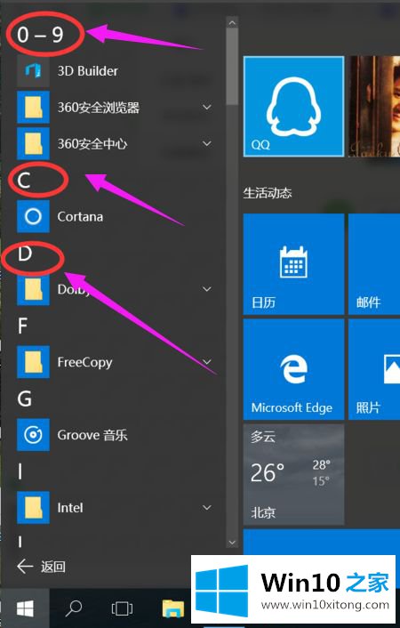The height and width of the screenshot is (628, 400).
Task: Click the 360安全浏览器 folder icon
Action: coord(33,107)
